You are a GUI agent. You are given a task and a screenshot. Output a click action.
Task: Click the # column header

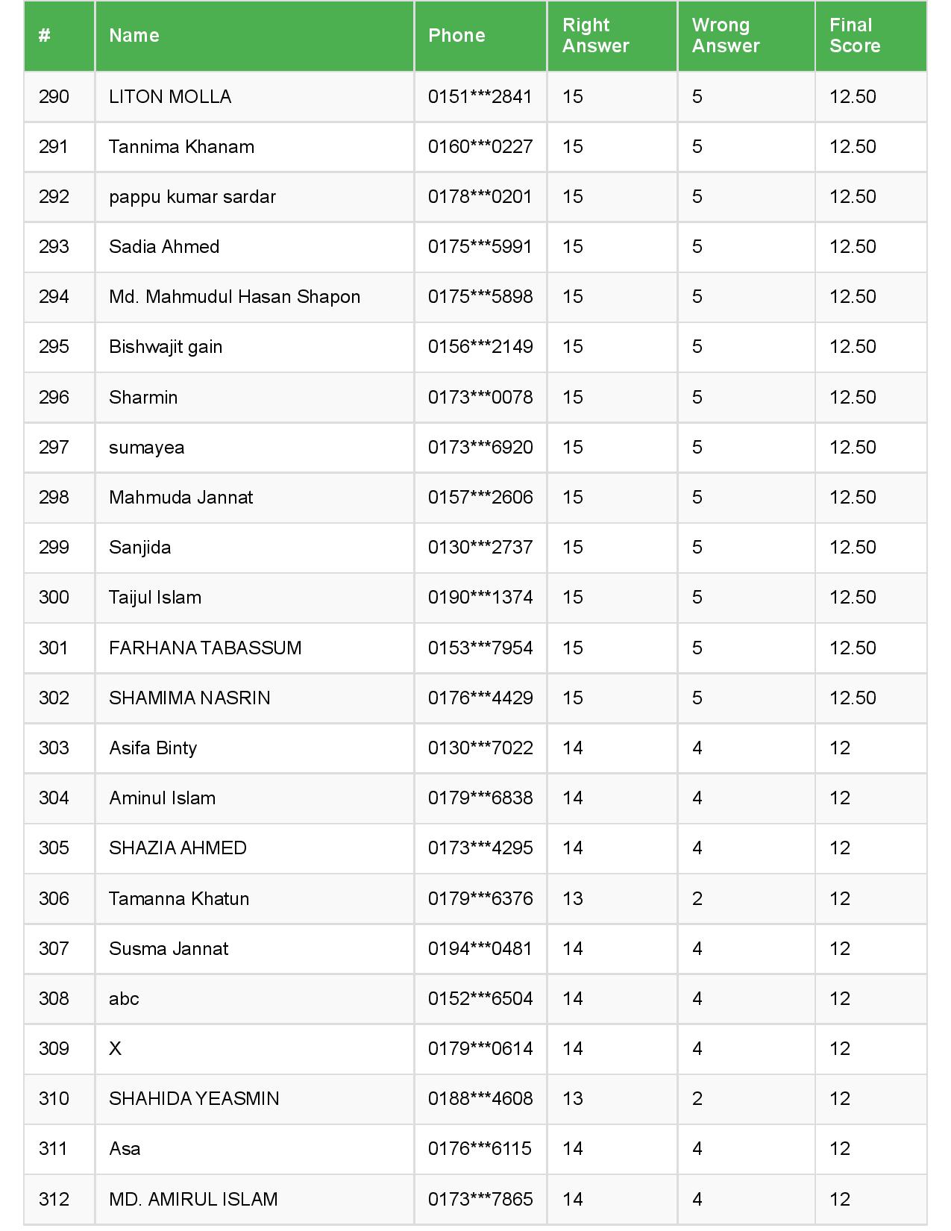pos(45,36)
